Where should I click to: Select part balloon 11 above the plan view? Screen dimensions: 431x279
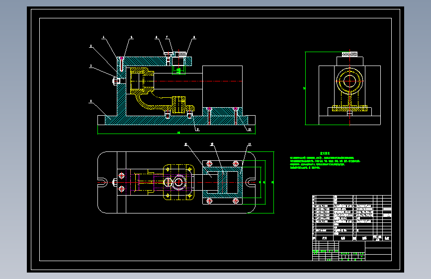click(x=186, y=144)
